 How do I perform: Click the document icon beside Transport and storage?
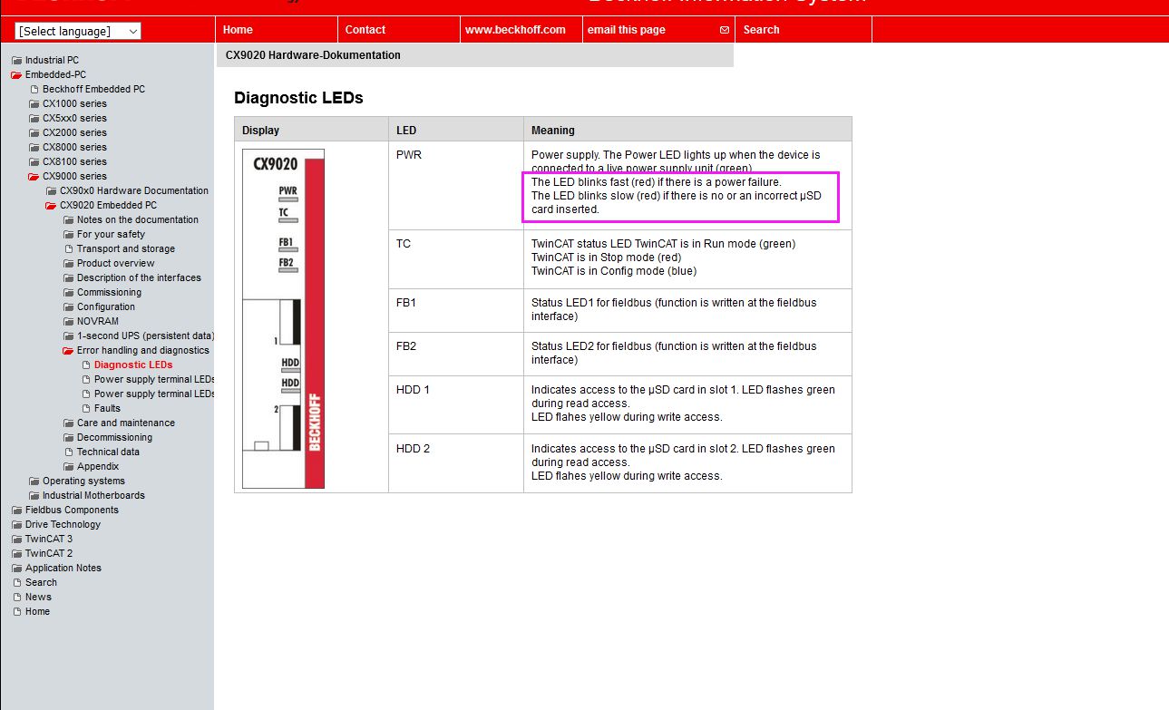(x=69, y=249)
